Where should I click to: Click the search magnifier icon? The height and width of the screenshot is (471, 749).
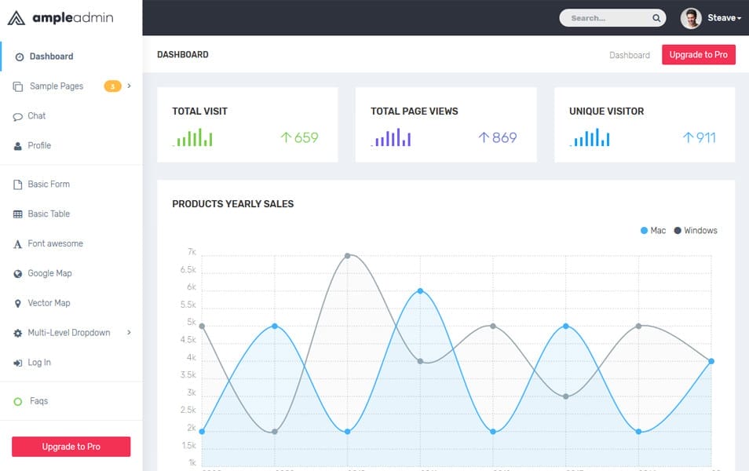click(x=656, y=17)
